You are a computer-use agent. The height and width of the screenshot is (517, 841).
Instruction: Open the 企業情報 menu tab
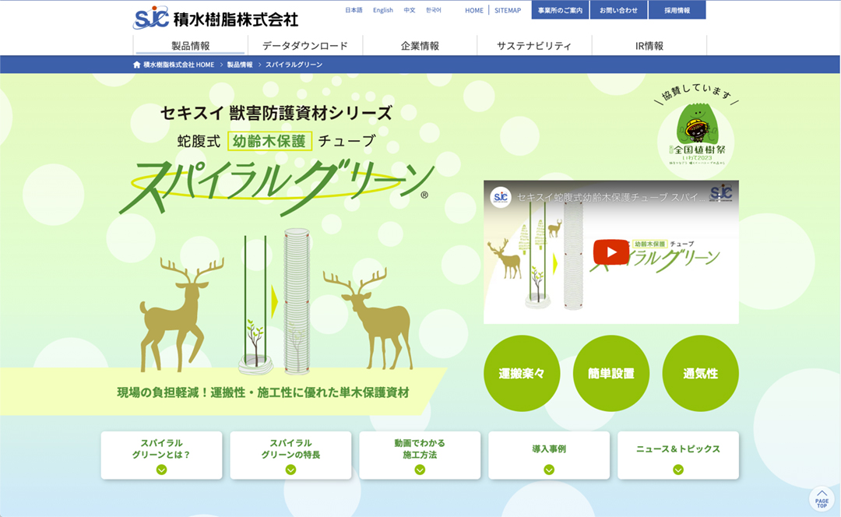tap(420, 46)
